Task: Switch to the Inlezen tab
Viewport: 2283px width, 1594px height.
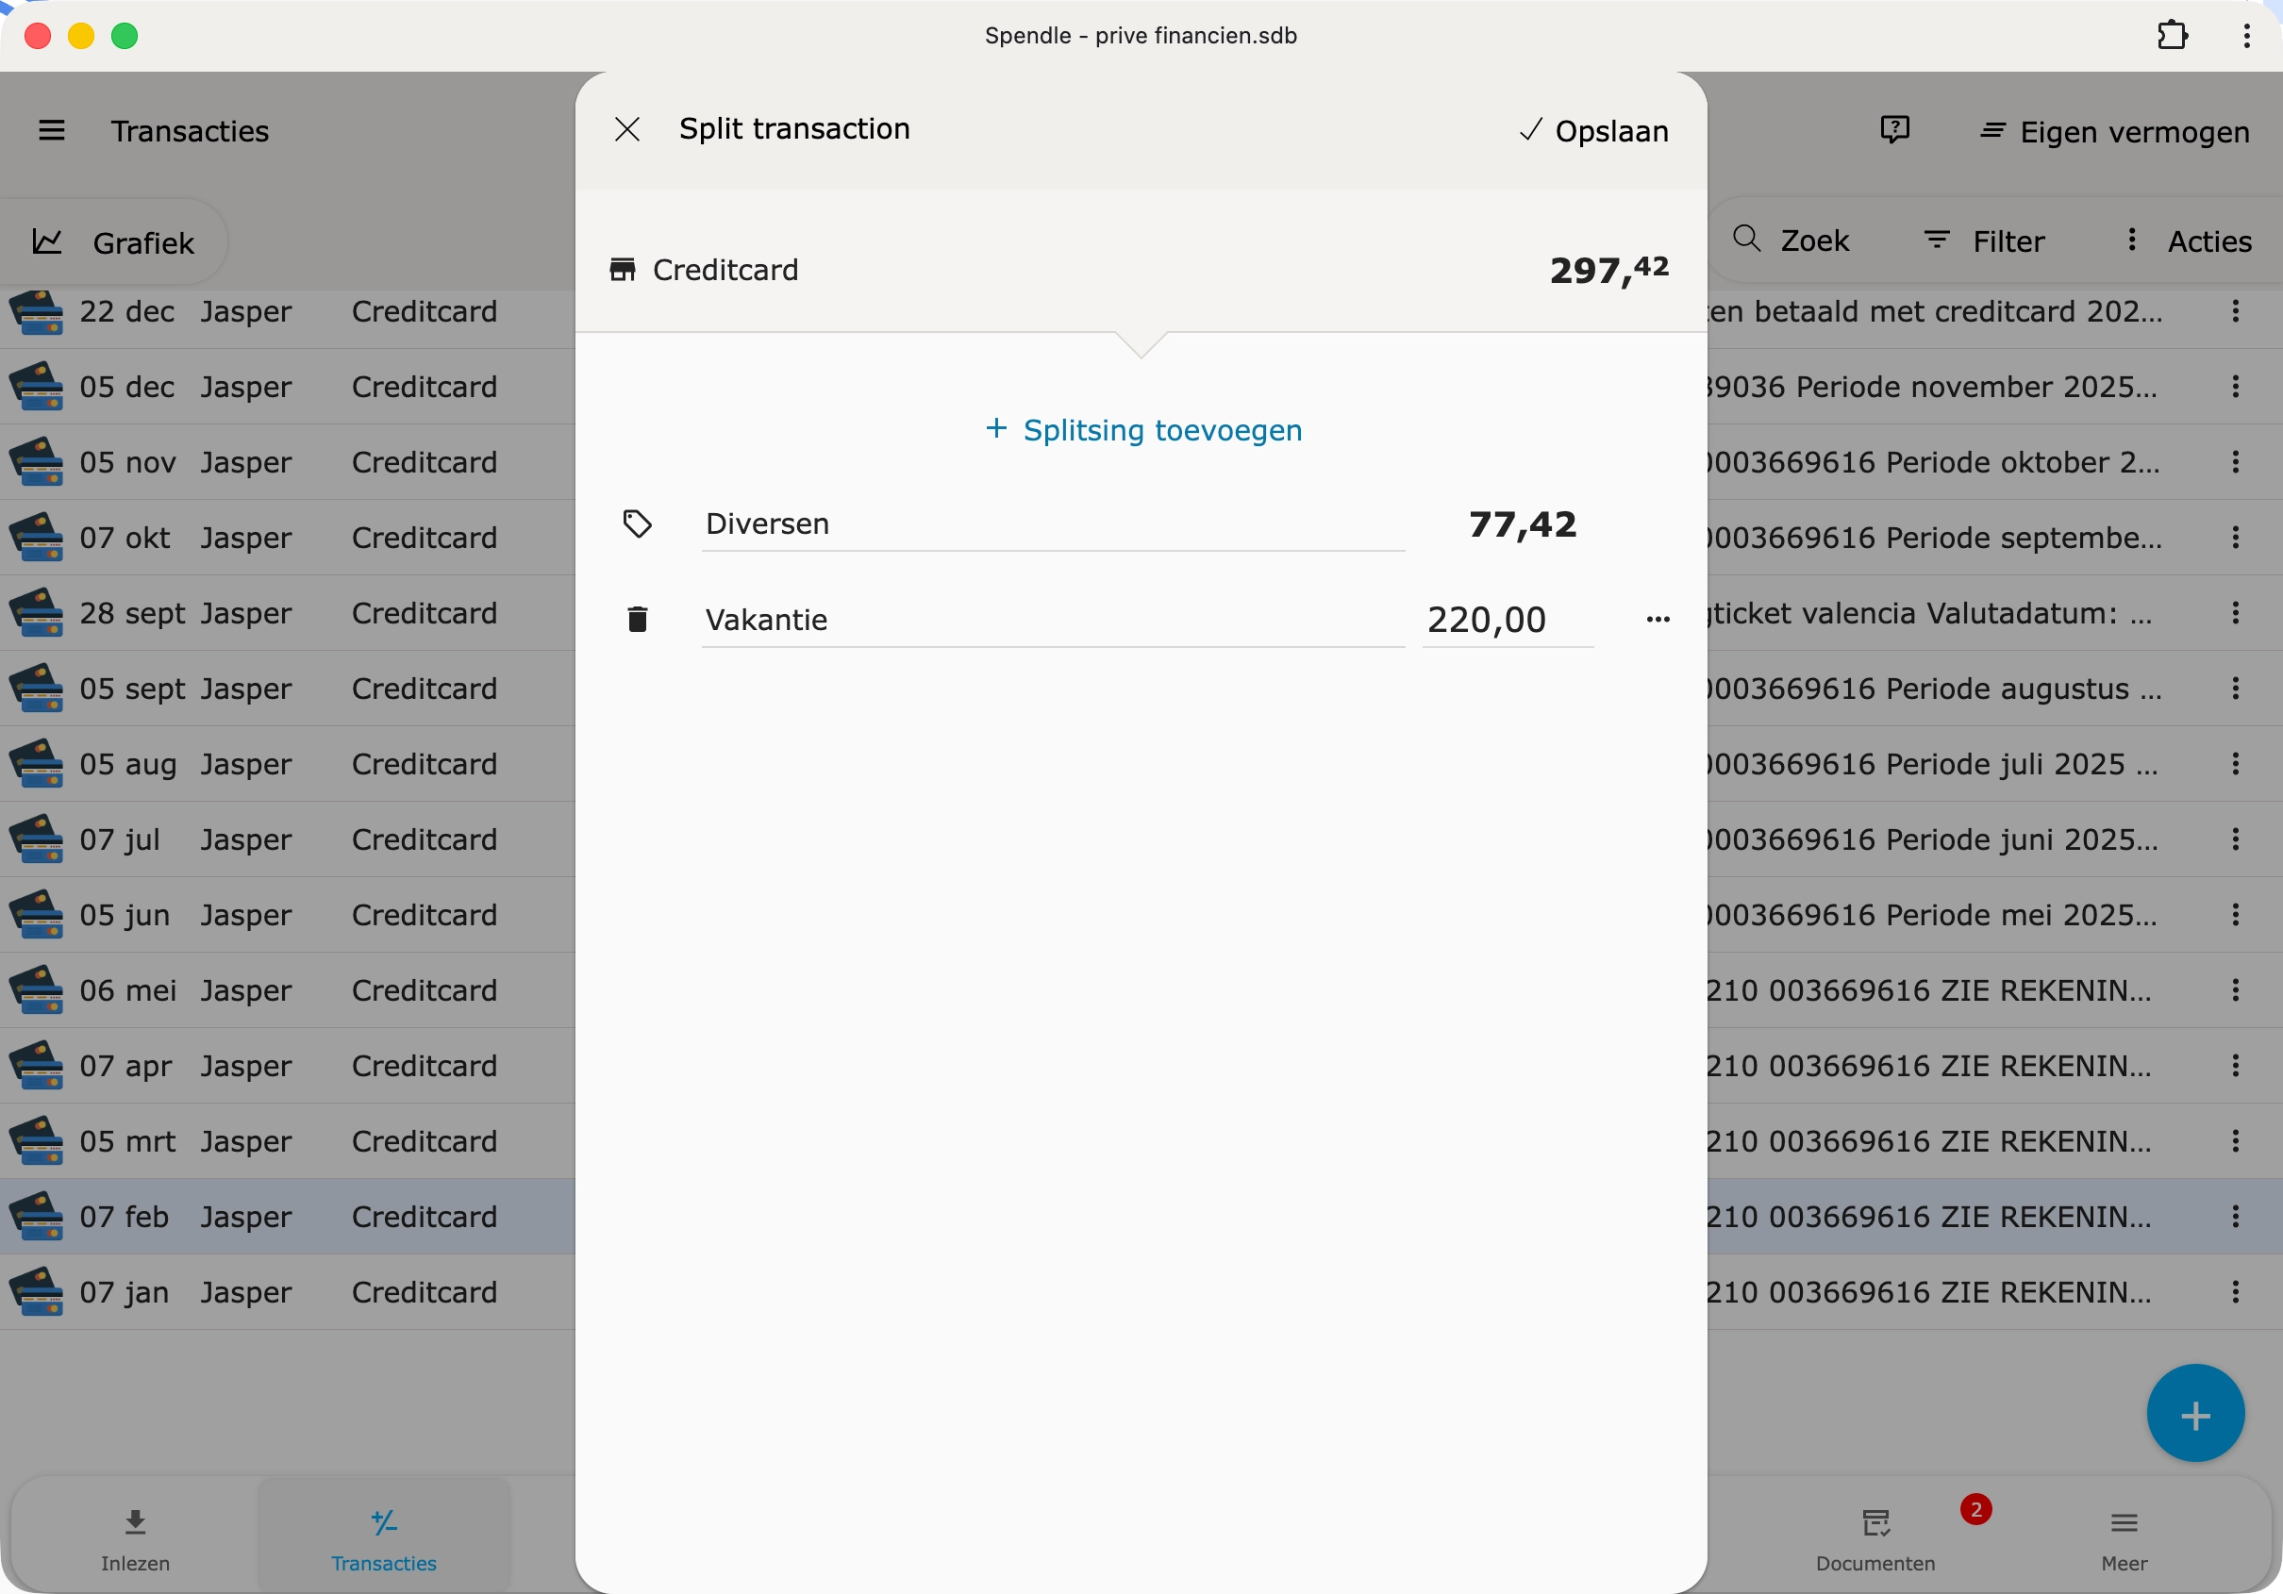Action: pyautogui.click(x=135, y=1537)
